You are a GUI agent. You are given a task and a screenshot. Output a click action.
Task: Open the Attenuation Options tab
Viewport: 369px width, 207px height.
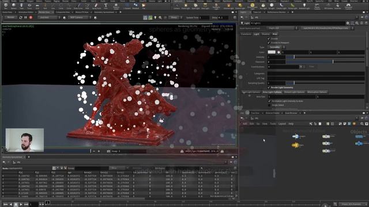point(317,92)
